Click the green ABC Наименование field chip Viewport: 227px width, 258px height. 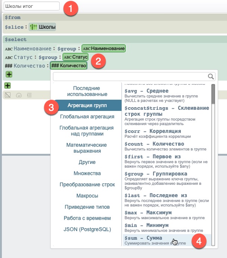[104, 48]
